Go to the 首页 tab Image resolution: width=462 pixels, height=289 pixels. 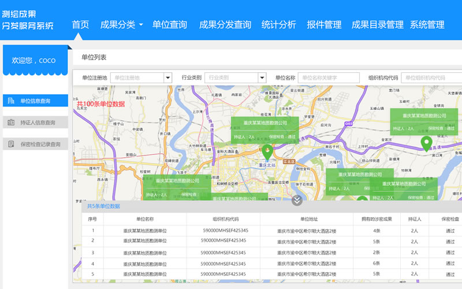click(80, 25)
